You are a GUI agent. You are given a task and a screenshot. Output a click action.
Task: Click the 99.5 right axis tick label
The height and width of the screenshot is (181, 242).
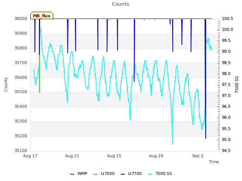click(x=226, y=40)
